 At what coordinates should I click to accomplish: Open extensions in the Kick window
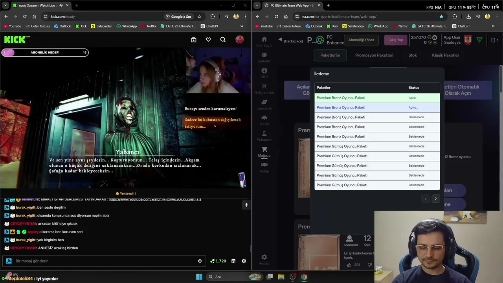click(213, 17)
